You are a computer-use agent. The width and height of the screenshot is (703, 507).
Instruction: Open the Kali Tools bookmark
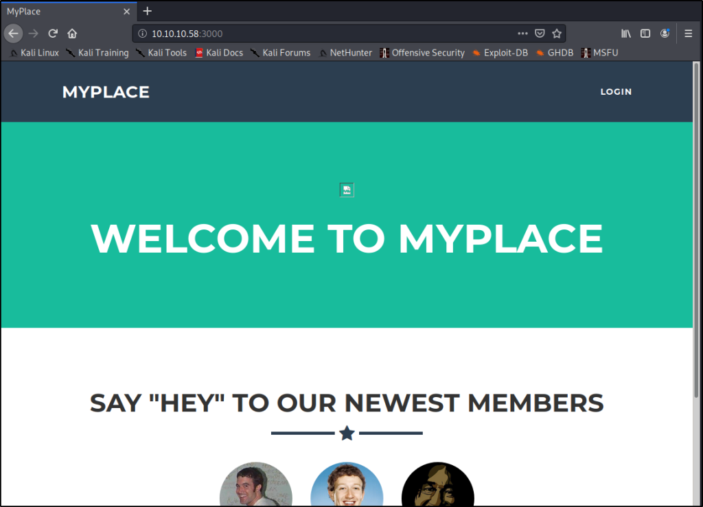click(x=161, y=53)
